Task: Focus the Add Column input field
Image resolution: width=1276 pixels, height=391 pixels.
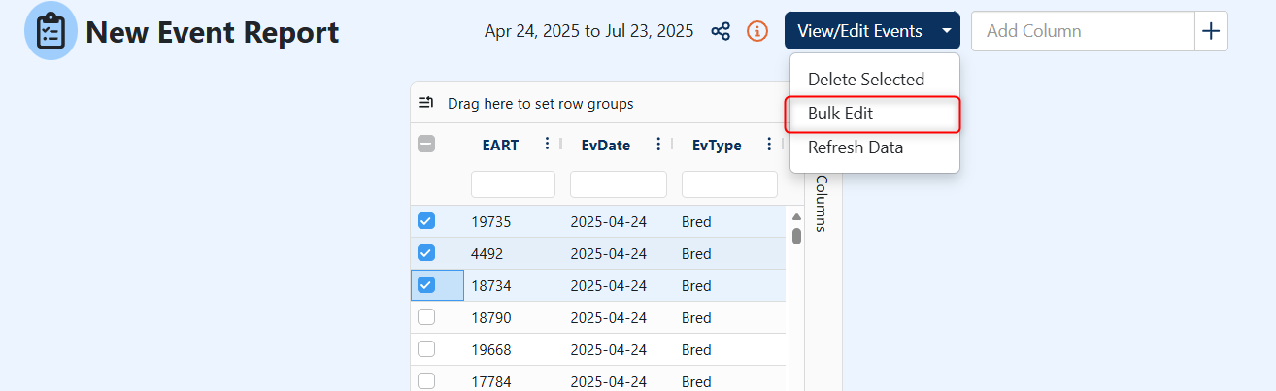Action: (1082, 31)
